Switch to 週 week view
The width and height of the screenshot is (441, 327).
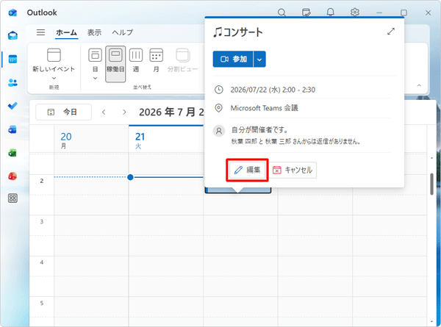[136, 61]
